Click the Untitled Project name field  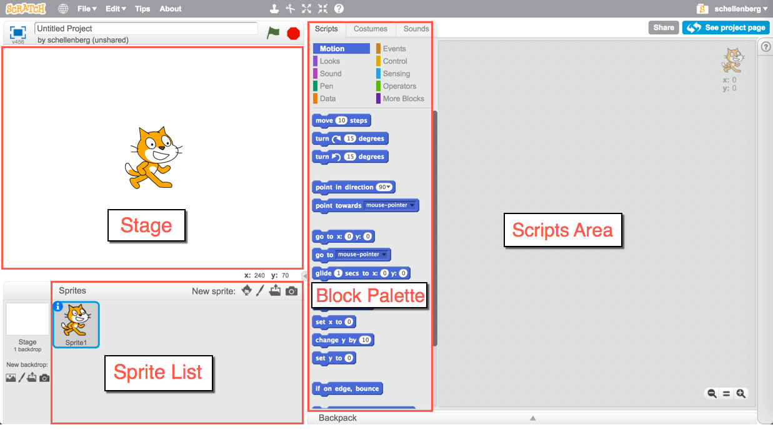[146, 29]
